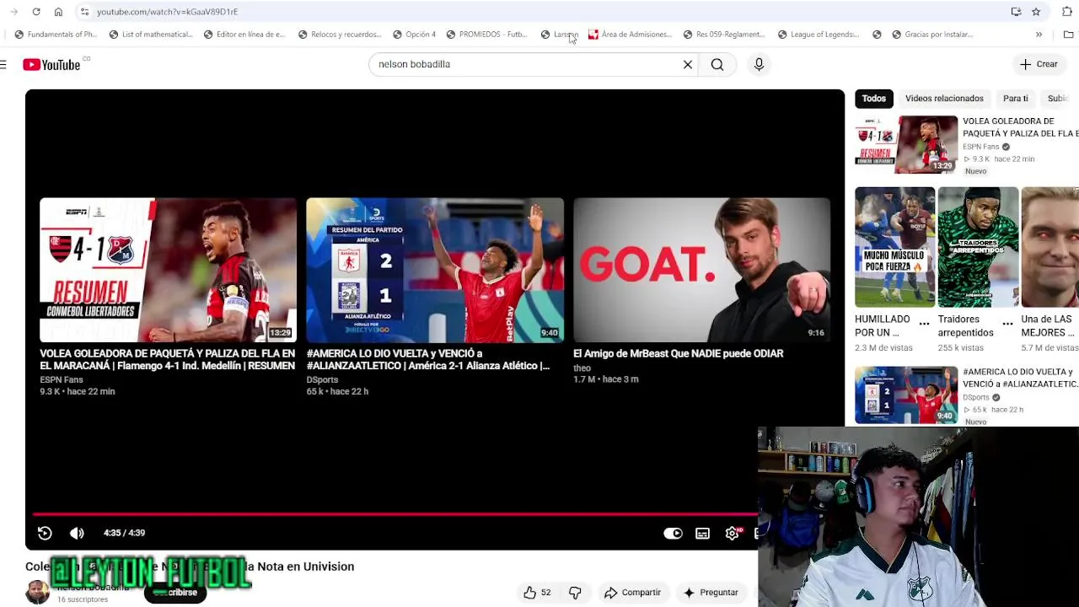This screenshot has height=607, width=1079.
Task: Open PROMIEDOS - Futb... bookmark
Action: pyautogui.click(x=486, y=35)
